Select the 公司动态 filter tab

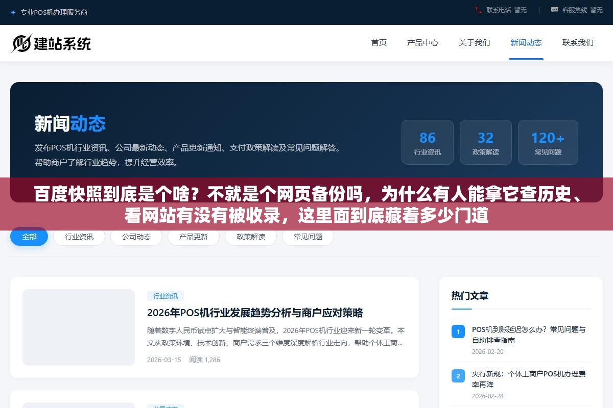pyautogui.click(x=136, y=237)
